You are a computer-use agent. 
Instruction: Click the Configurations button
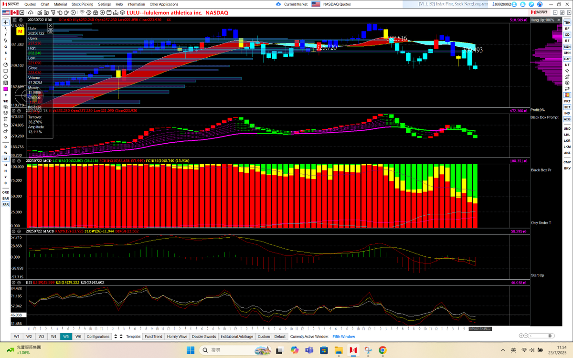(x=98, y=337)
